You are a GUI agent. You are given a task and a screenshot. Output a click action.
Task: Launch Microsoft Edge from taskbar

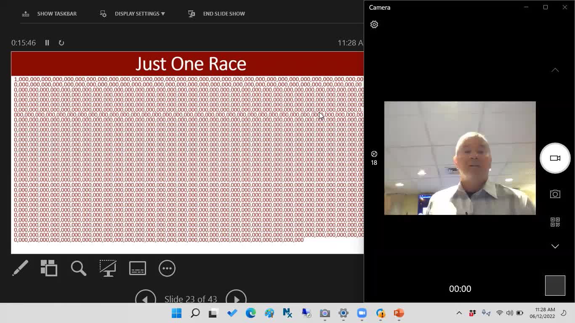[x=250, y=313]
